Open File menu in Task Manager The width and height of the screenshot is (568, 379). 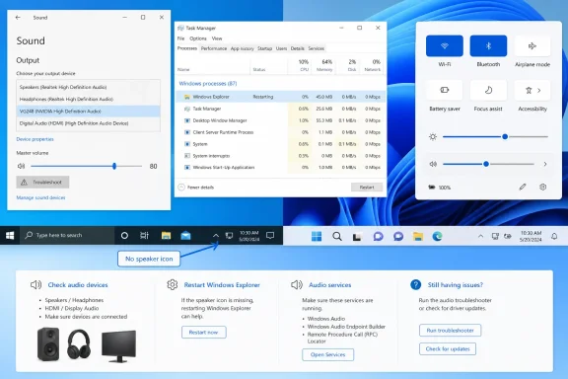tap(180, 38)
